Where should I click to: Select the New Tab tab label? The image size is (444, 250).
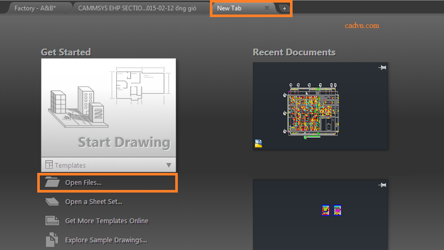click(x=229, y=8)
